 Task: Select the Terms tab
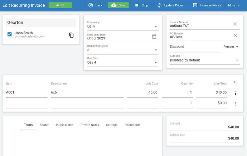(28, 125)
